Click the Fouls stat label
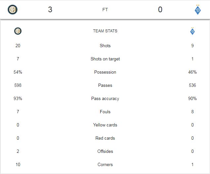The height and width of the screenshot is (174, 210). (x=105, y=112)
